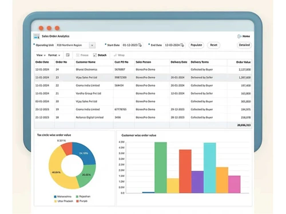Click the Detach table toolbar icon
This screenshot has height=214, width=286.
click(x=95, y=55)
